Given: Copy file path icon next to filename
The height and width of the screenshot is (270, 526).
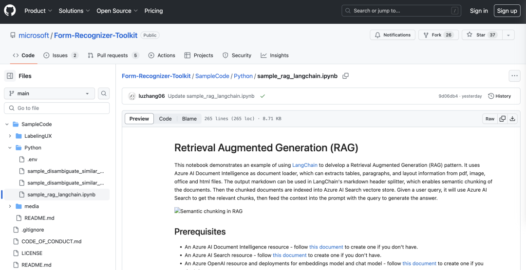Looking at the screenshot, I should pyautogui.click(x=346, y=76).
